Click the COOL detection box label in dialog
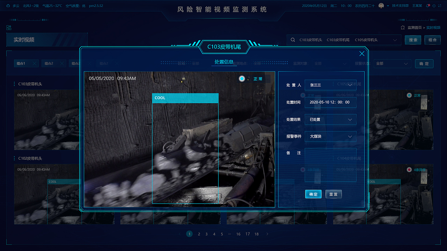447x251 pixels. tap(185, 98)
